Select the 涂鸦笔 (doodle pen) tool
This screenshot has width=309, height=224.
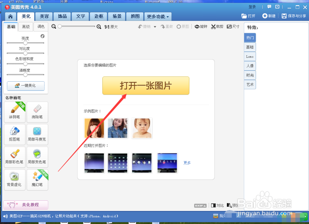click(x=15, y=112)
